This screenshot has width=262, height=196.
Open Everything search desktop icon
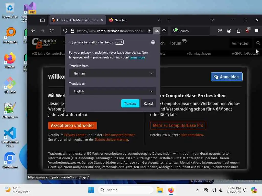pyautogui.click(x=10, y=35)
